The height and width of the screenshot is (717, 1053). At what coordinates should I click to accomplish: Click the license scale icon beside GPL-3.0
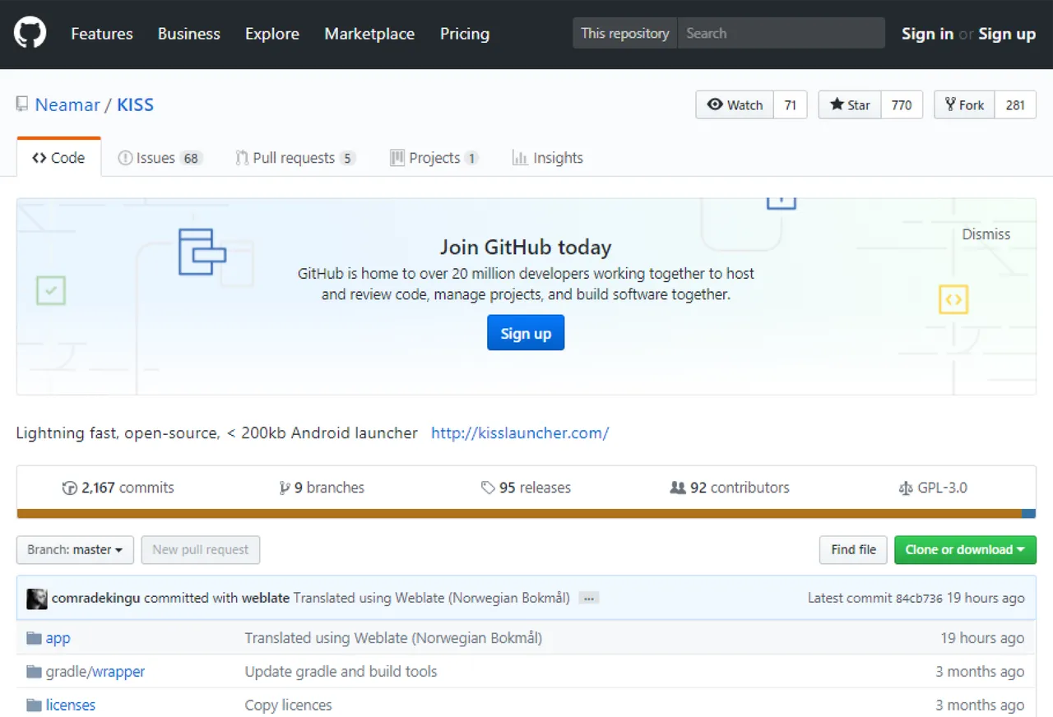(x=906, y=488)
